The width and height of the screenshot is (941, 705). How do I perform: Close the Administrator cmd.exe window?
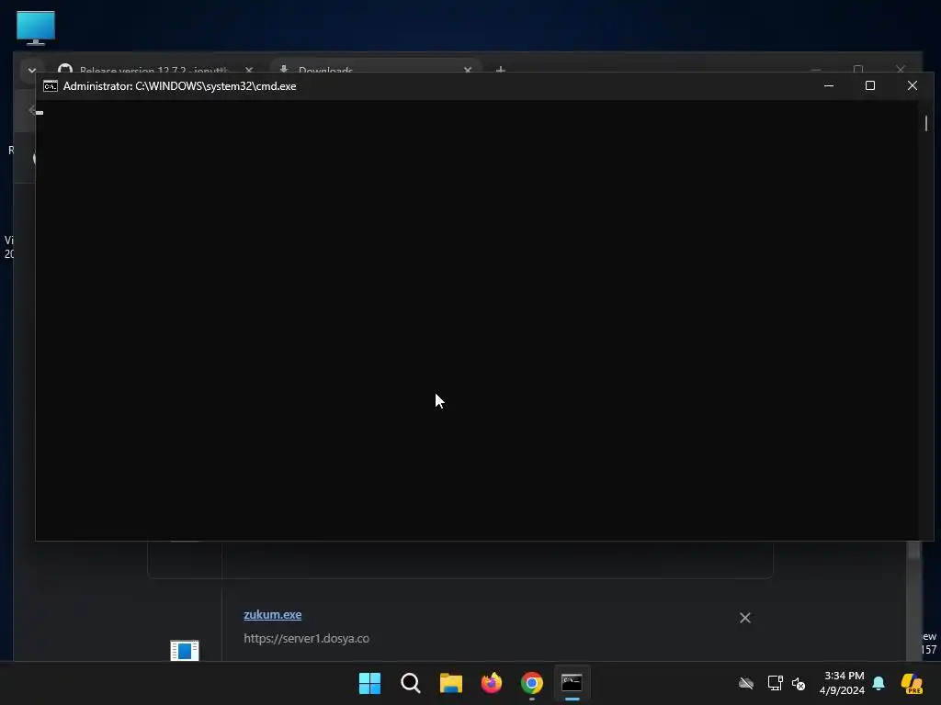[913, 85]
